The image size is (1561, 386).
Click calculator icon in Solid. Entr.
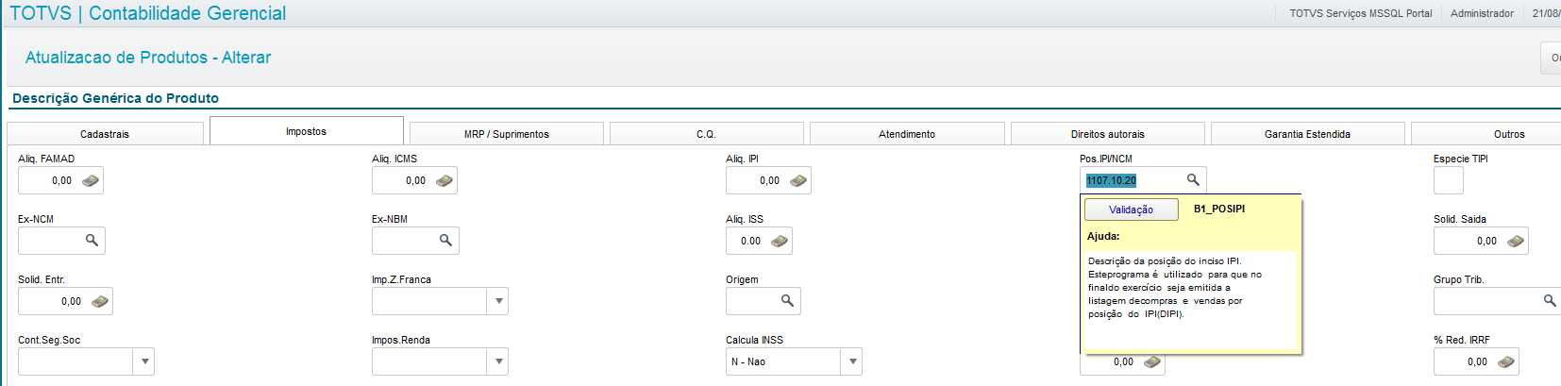[x=100, y=301]
